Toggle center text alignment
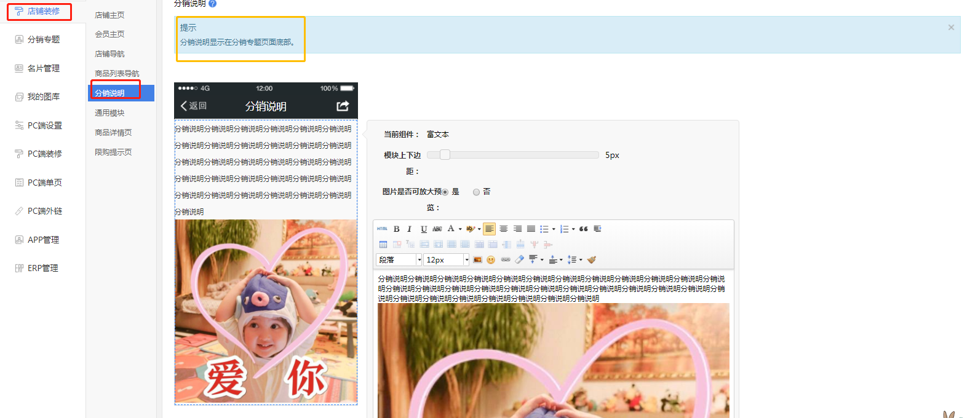The width and height of the screenshot is (970, 418). pos(504,229)
